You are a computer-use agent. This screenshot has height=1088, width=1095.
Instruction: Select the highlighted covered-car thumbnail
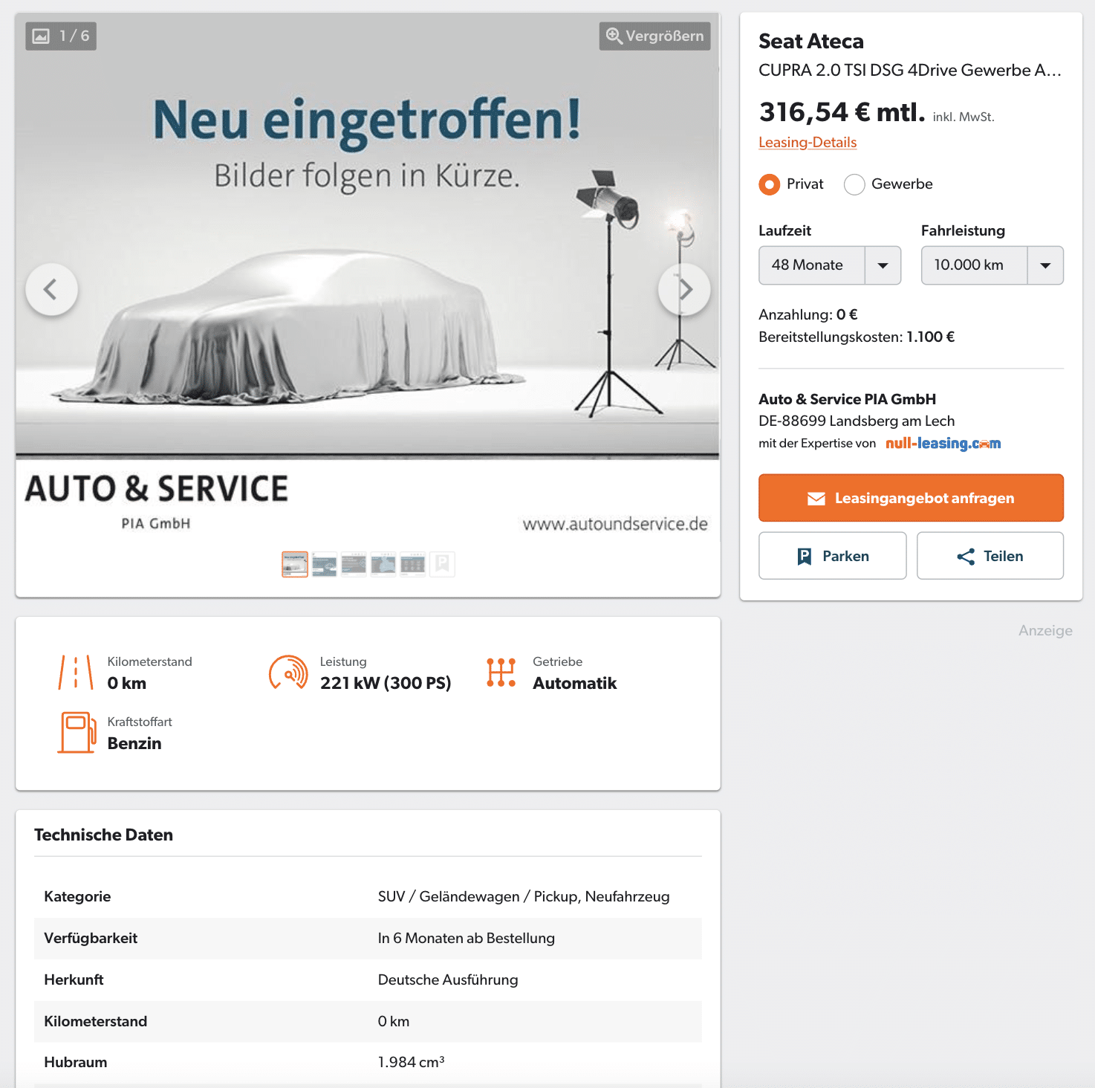tap(295, 565)
